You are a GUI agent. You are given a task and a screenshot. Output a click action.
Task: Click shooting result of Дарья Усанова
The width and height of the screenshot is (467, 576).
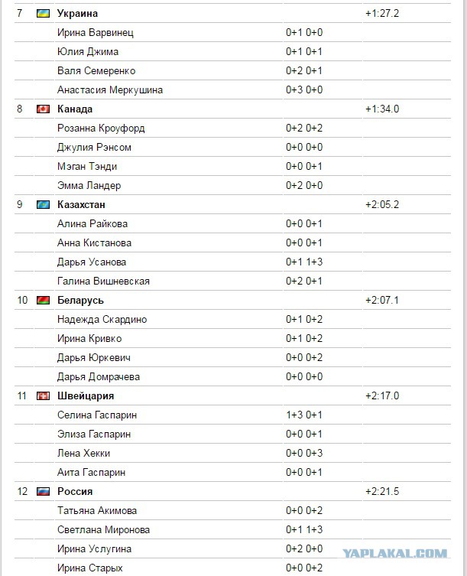click(x=304, y=262)
